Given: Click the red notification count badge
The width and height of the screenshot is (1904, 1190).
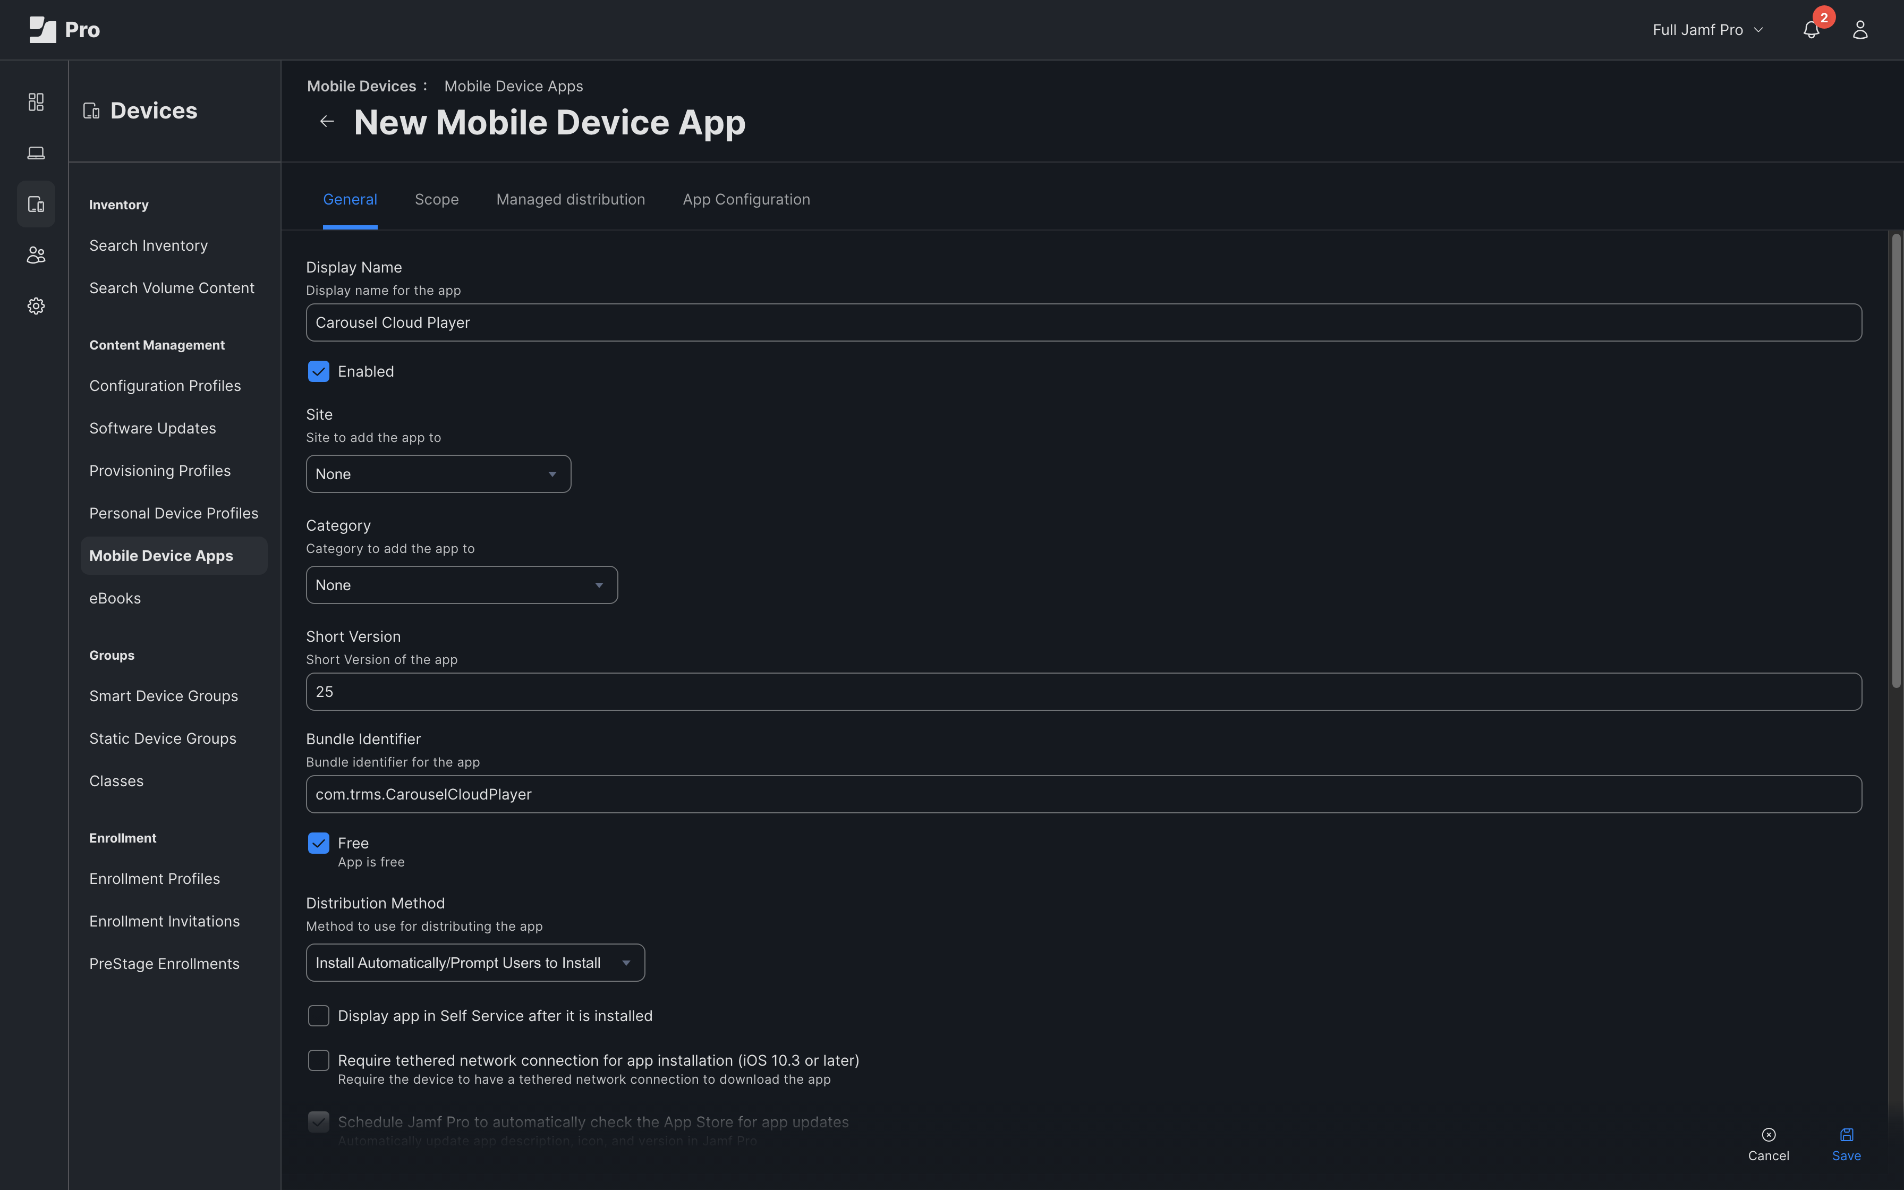Looking at the screenshot, I should click(x=1824, y=16).
